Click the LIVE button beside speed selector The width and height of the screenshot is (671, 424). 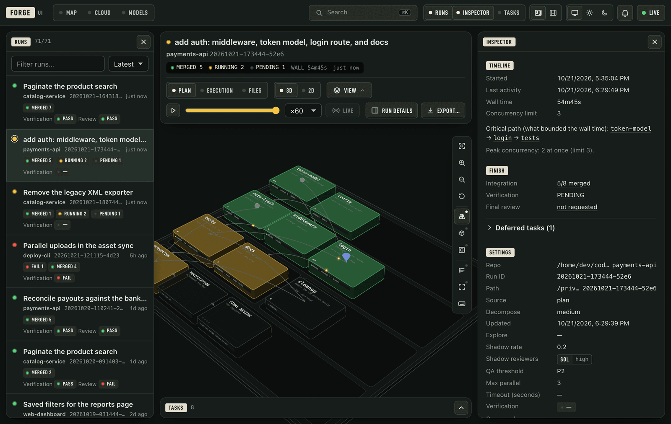click(x=343, y=111)
